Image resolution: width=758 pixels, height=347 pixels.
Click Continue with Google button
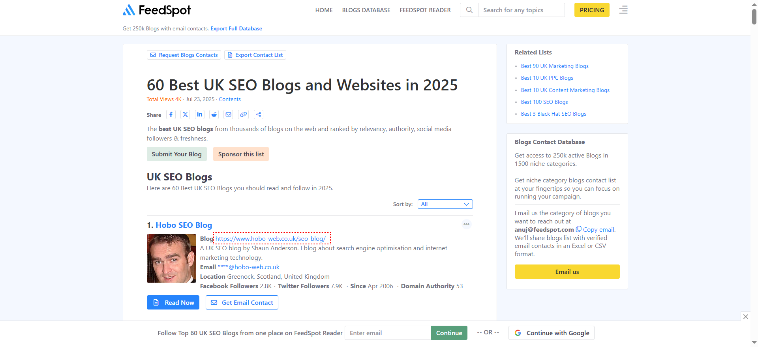click(x=552, y=333)
